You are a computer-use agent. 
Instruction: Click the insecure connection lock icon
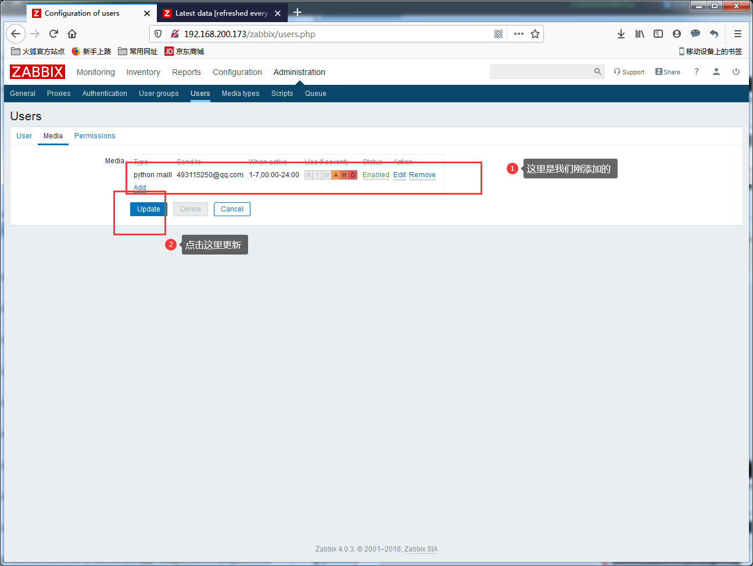(x=174, y=34)
